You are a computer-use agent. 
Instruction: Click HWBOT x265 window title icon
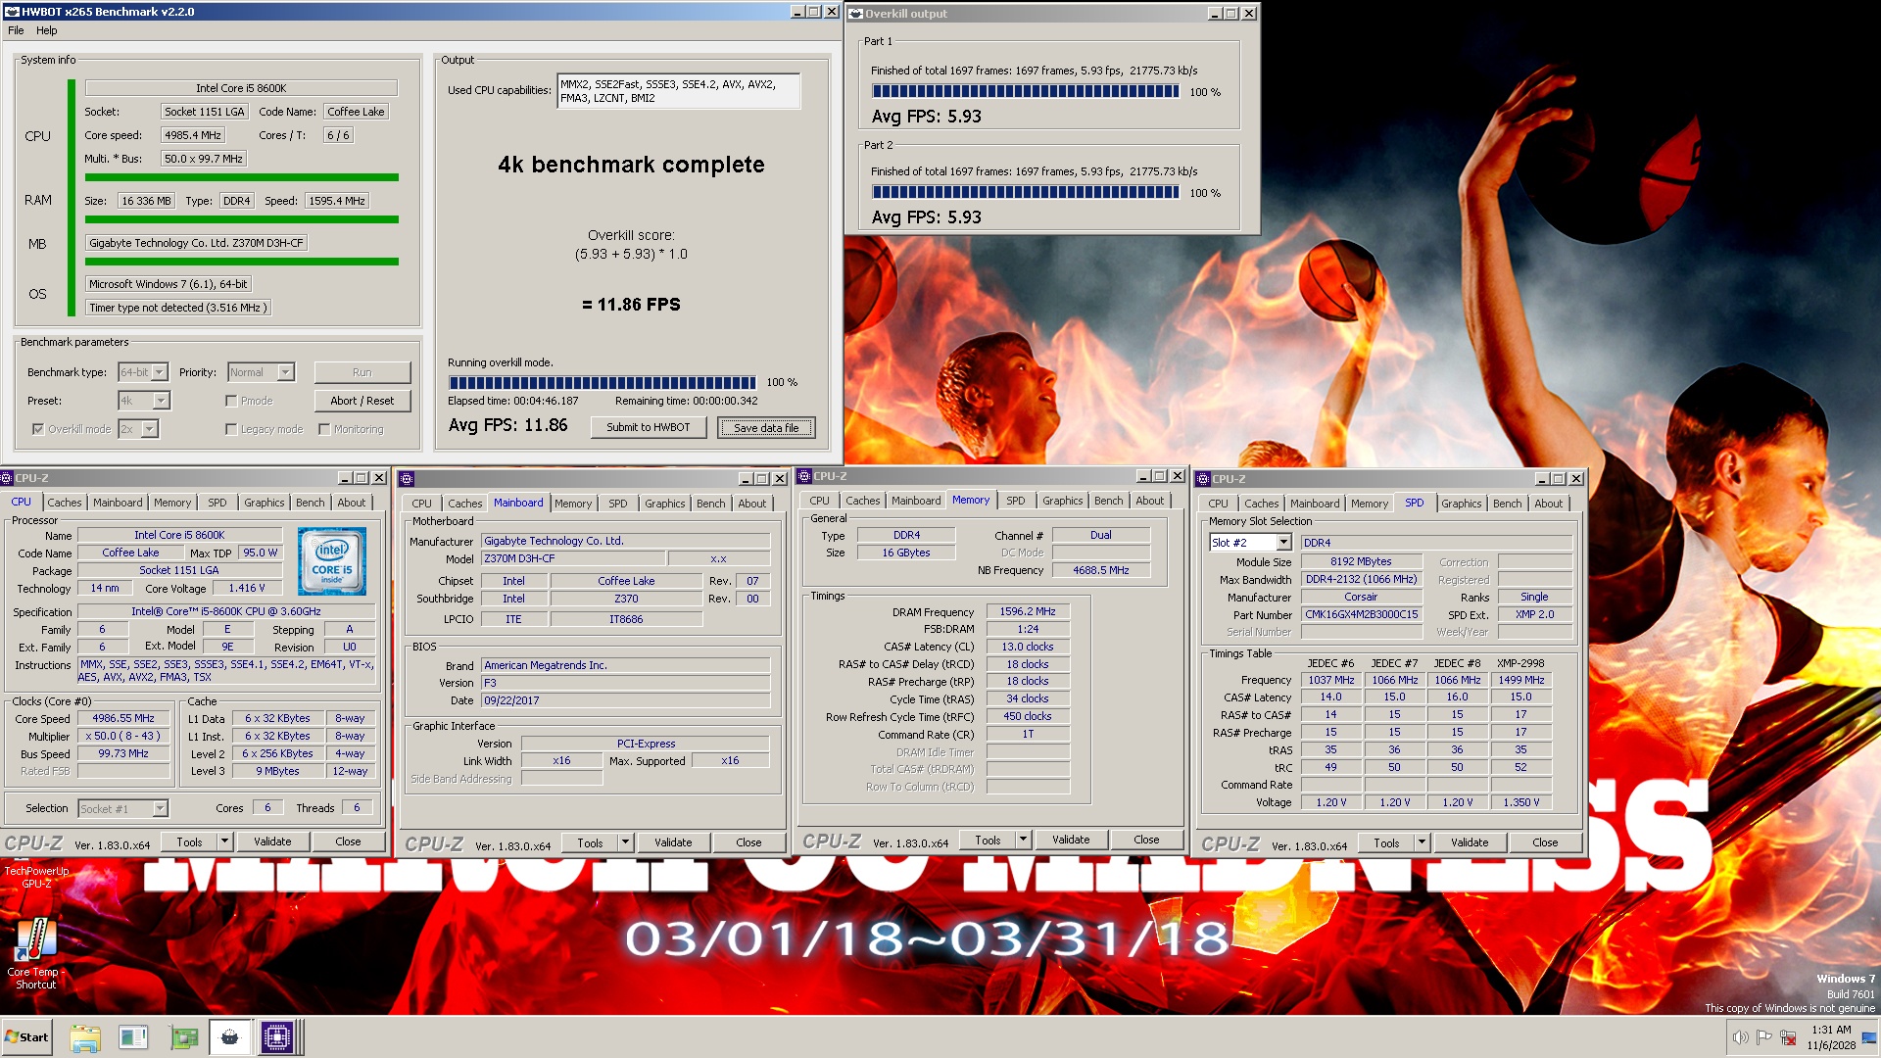[12, 12]
